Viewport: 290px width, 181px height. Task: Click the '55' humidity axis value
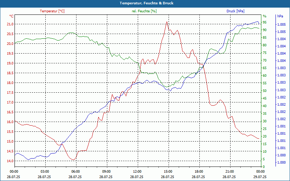[x=265, y=83]
